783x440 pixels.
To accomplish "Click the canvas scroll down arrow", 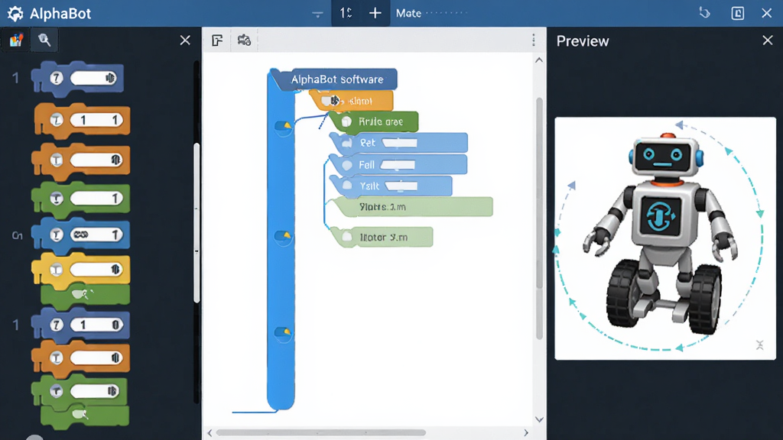I will (539, 419).
